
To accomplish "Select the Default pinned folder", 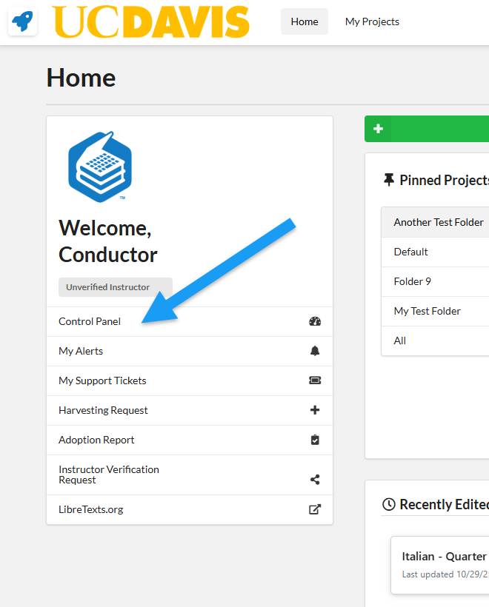I will click(435, 252).
